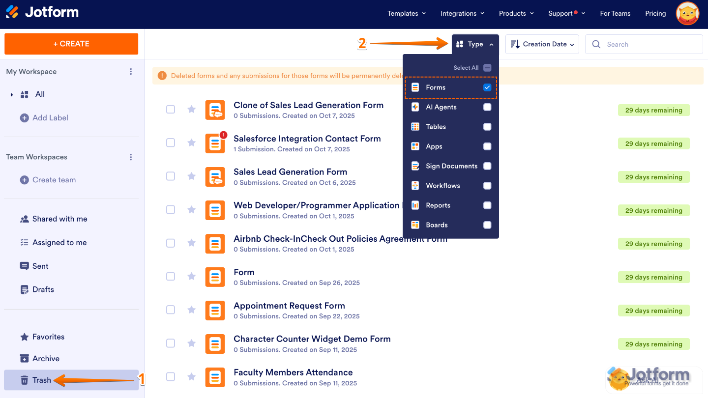Click the Appointment Request Form icon
Screen dimensions: 708x398
point(215,310)
